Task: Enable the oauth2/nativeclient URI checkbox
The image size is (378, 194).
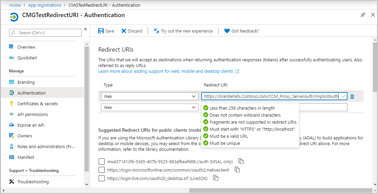Action: tap(102, 170)
